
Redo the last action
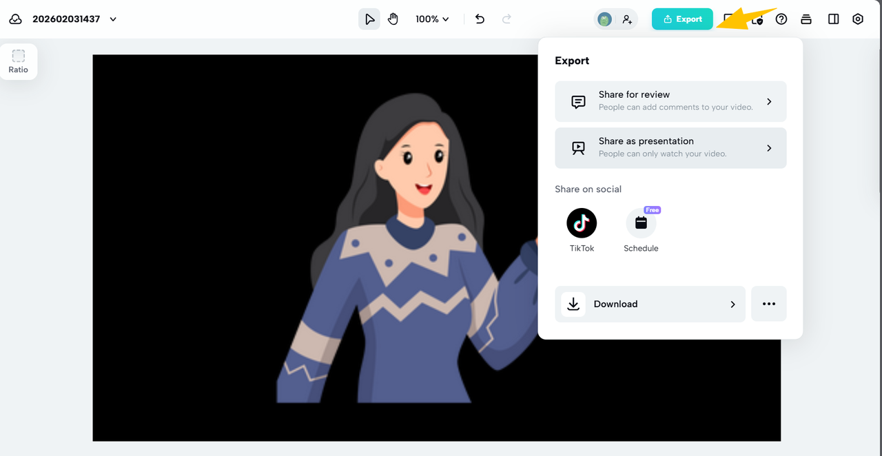click(507, 19)
